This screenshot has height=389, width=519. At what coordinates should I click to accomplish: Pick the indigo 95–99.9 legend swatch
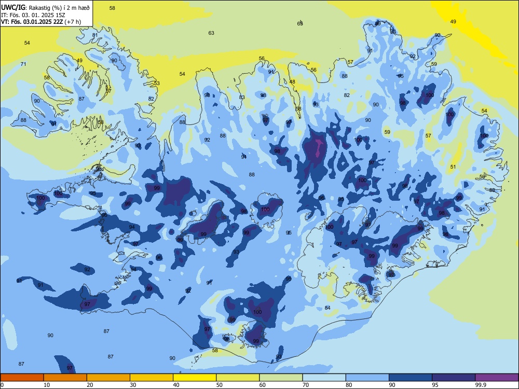point(454,378)
